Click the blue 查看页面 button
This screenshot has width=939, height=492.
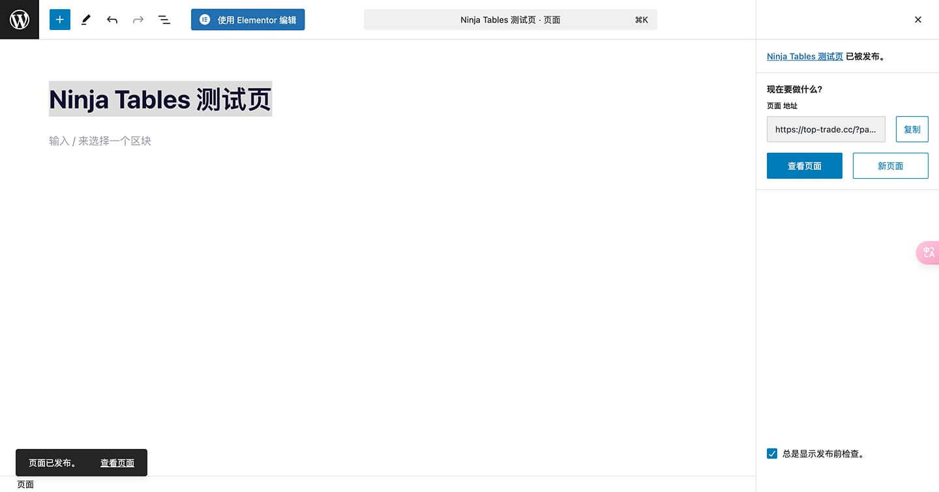tap(805, 166)
